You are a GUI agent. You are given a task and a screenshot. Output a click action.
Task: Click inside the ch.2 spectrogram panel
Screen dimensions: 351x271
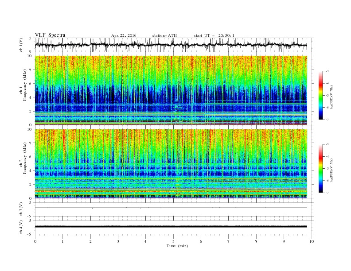coord(171,163)
